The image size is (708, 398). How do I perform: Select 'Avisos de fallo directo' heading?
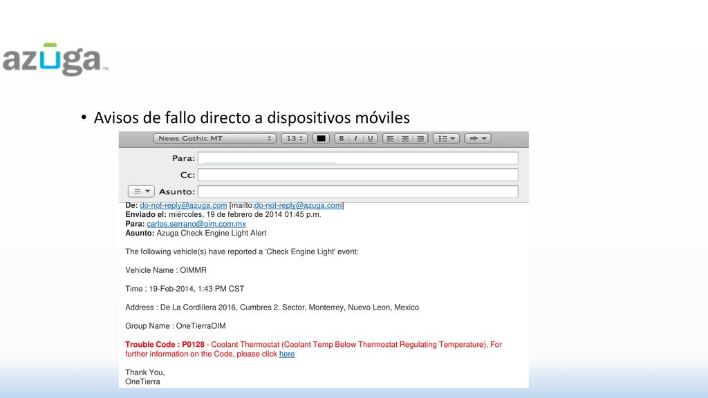[252, 117]
